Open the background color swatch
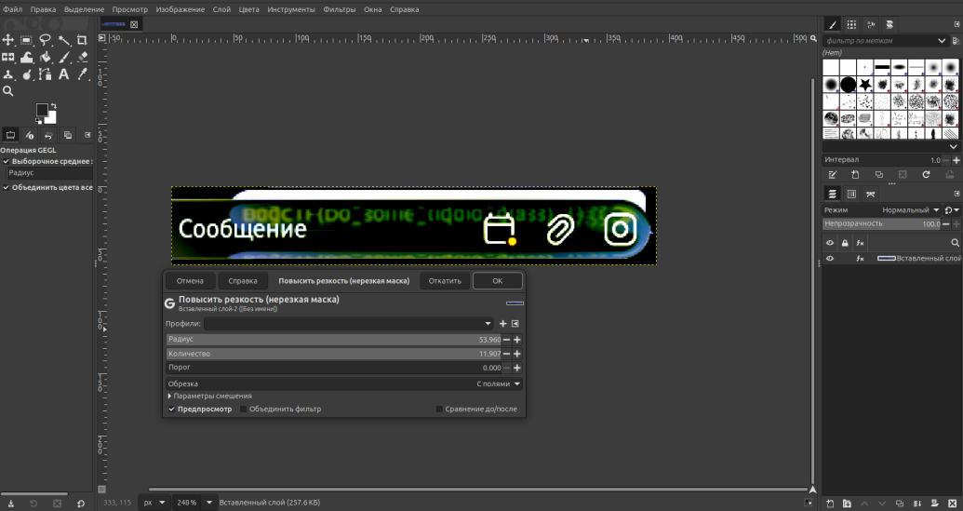Image resolution: width=963 pixels, height=511 pixels. [x=51, y=118]
